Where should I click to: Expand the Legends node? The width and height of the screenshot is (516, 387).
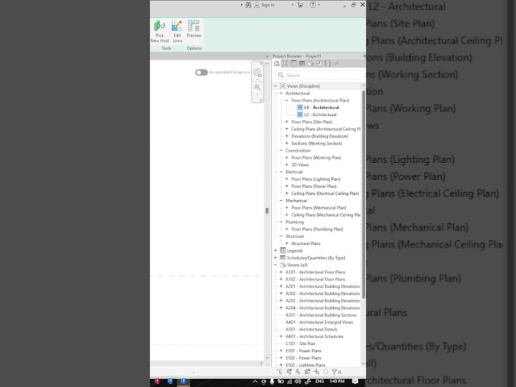pyautogui.click(x=276, y=251)
